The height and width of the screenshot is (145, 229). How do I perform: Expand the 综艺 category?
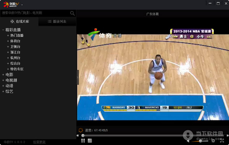[3, 92]
